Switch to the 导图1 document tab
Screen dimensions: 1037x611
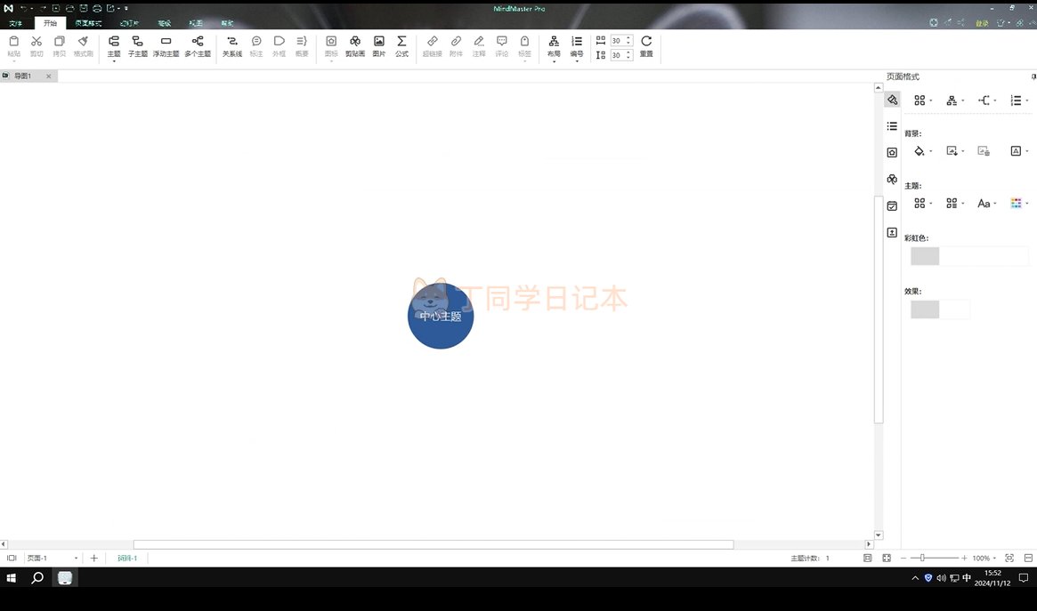point(22,76)
